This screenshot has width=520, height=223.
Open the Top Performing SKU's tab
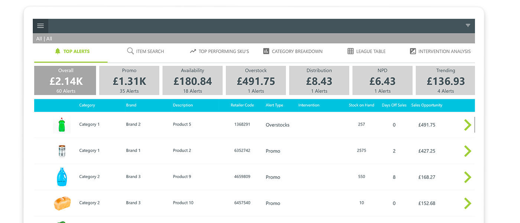(x=220, y=51)
